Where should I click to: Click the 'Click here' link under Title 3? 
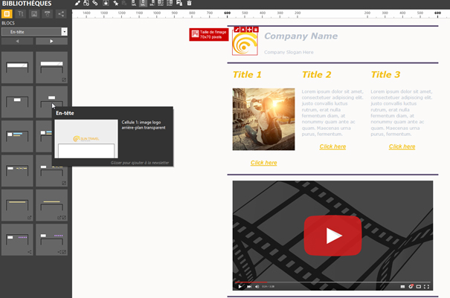click(x=402, y=146)
